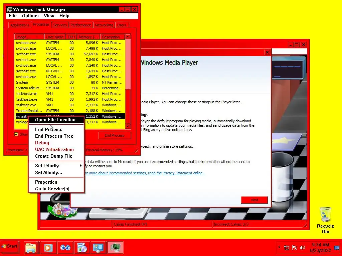Click the NT Kernel ... description cell
The height and width of the screenshot is (256, 342).
pos(112,83)
